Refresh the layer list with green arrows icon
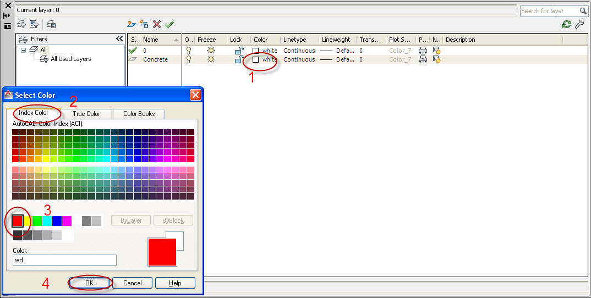 566,25
